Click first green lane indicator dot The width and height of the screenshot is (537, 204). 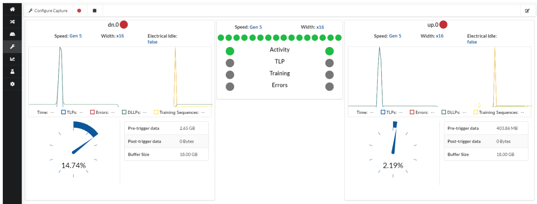coord(221,38)
